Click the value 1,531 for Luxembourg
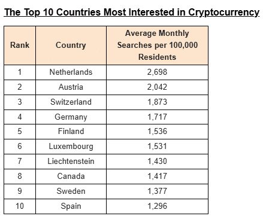263x219 pixels. click(158, 147)
